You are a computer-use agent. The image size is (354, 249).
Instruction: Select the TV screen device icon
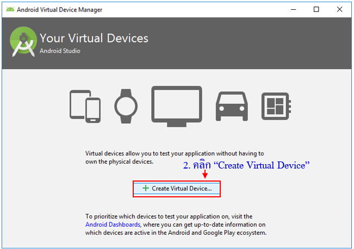[x=173, y=104]
